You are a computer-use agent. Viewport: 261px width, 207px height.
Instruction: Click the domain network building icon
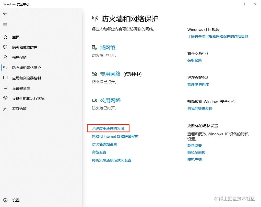coord(94,48)
